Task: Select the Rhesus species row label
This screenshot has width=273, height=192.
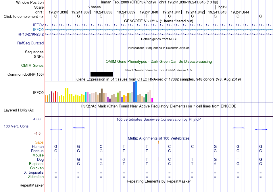Action: (x=37, y=151)
